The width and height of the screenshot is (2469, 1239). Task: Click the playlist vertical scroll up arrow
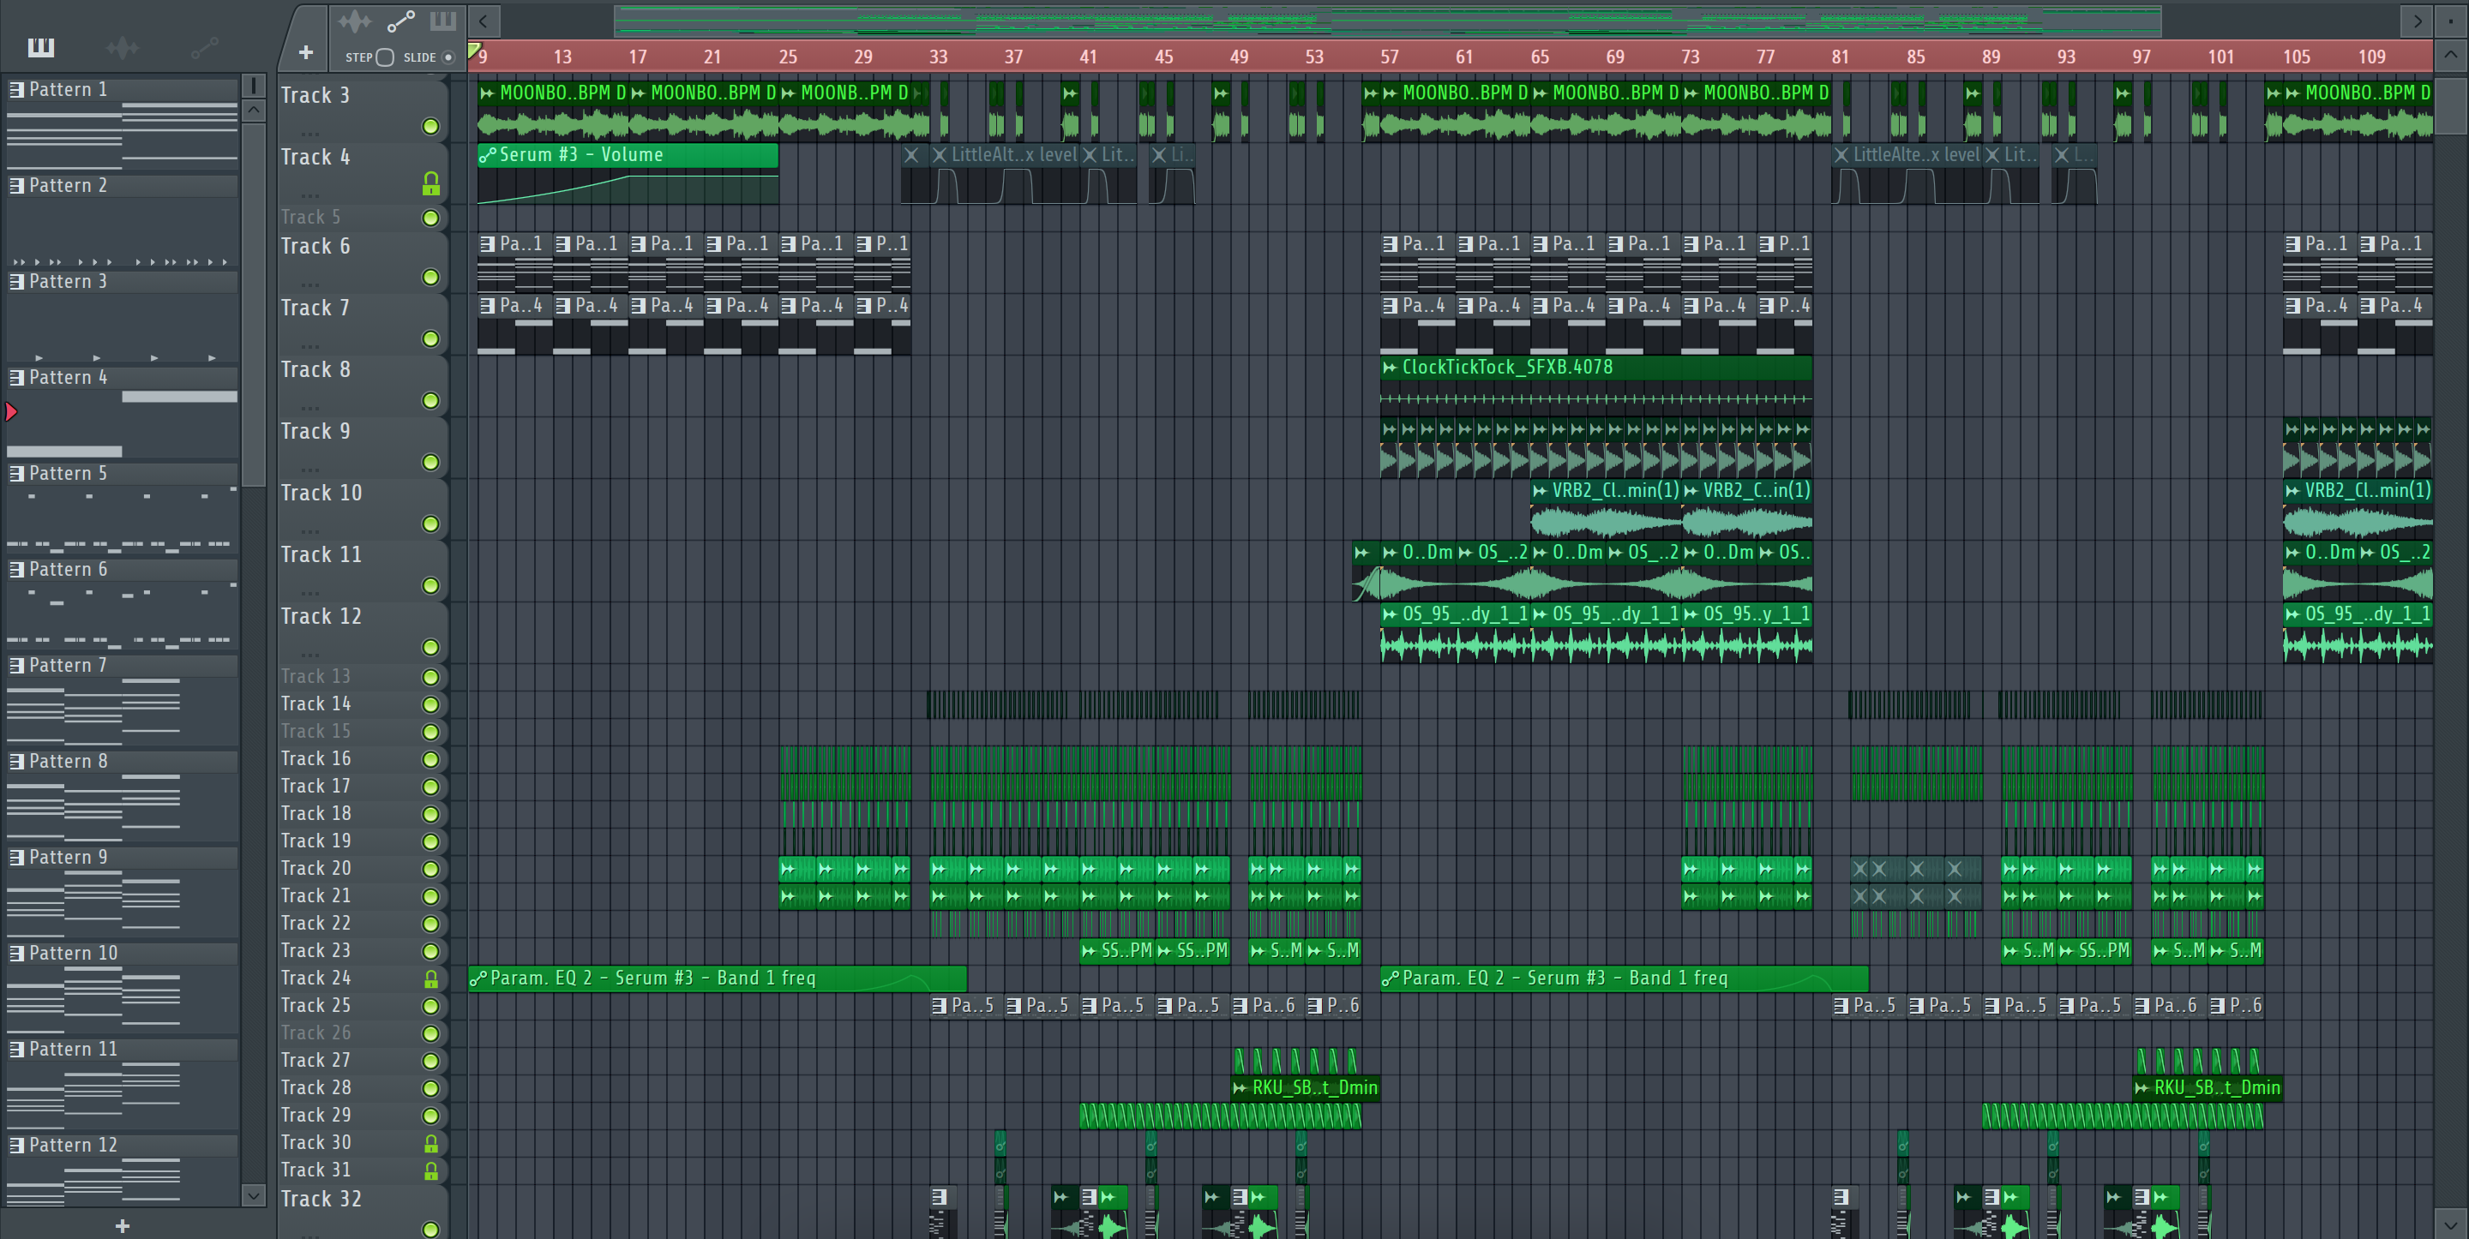(2450, 55)
